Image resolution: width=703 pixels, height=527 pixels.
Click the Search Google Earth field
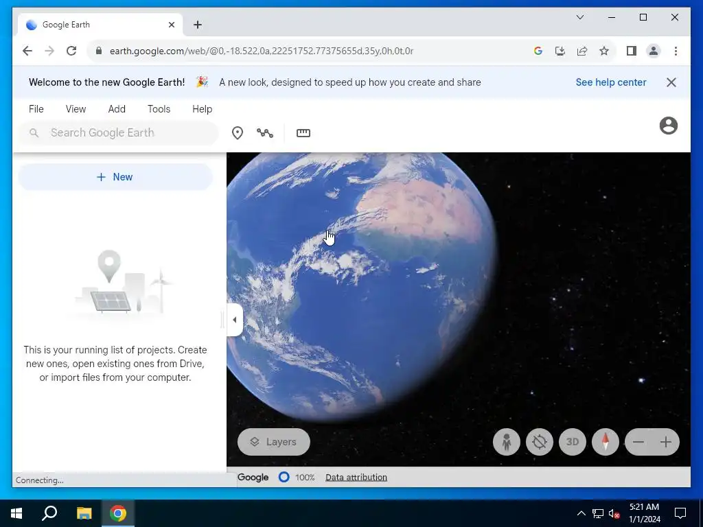point(119,132)
